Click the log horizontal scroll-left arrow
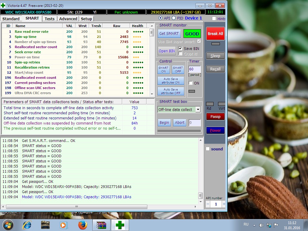 click(3, 207)
